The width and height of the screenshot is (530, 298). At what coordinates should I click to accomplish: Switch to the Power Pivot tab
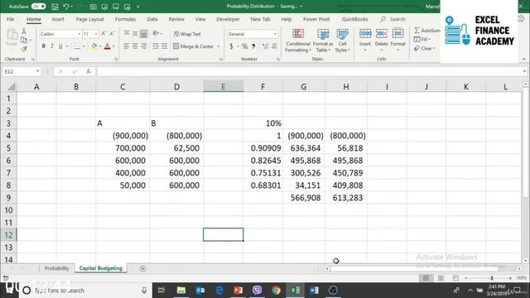click(316, 19)
